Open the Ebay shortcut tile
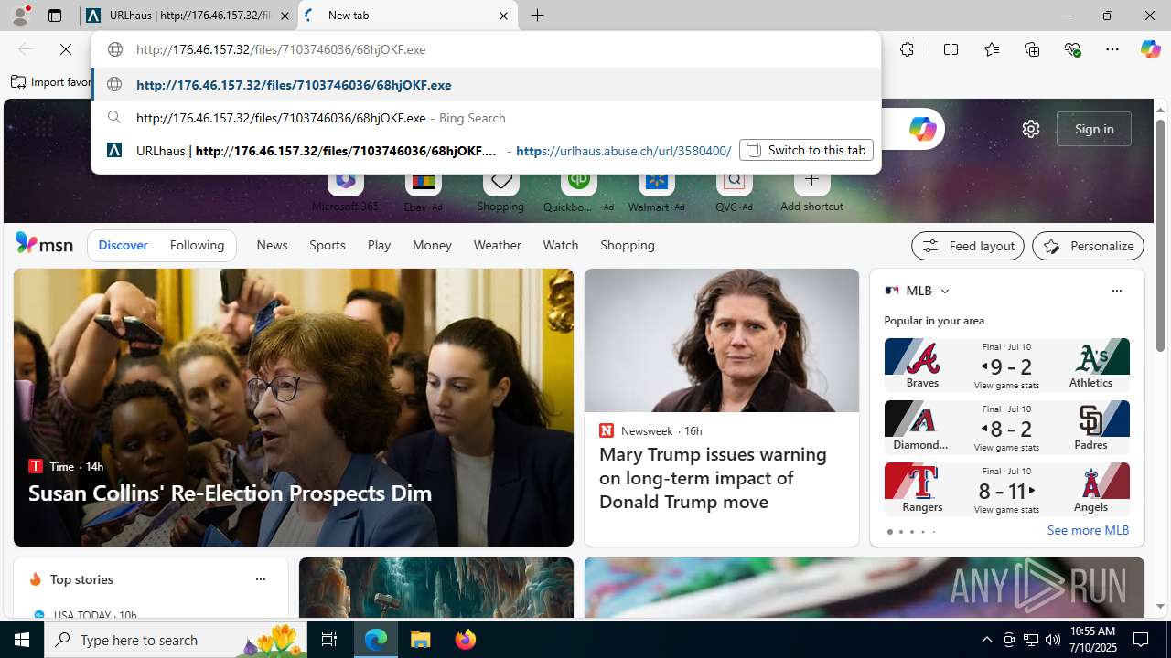Screen dimensions: 1171x658 pos(423,190)
